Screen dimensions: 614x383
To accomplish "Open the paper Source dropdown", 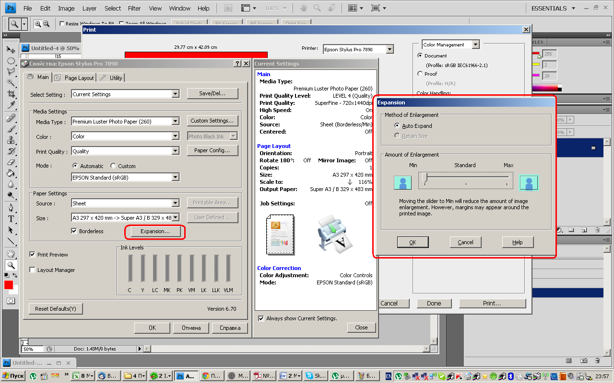I will pos(125,203).
